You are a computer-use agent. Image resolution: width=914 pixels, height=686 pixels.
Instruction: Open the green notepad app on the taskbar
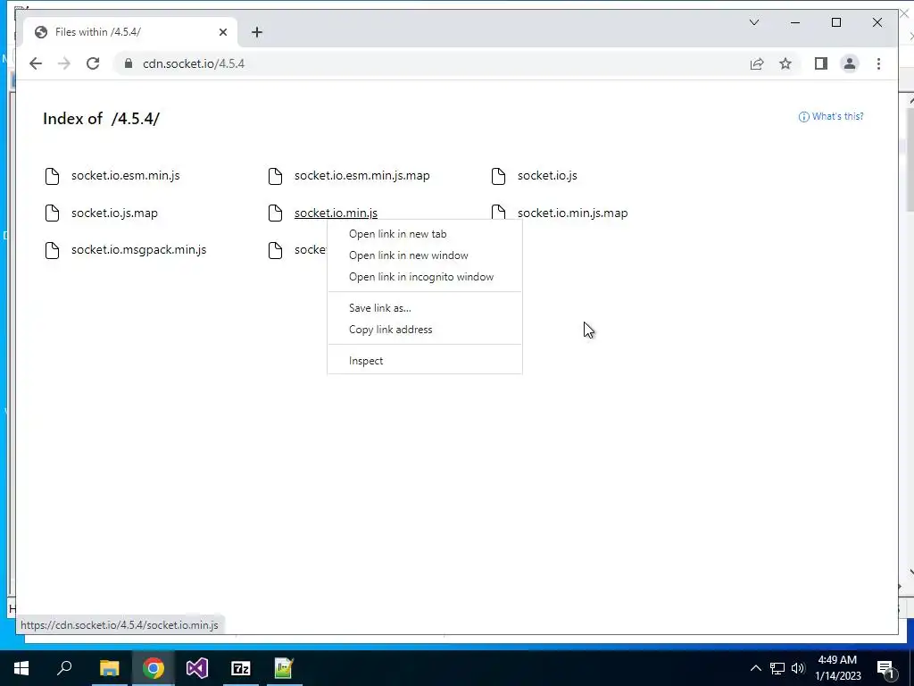click(x=284, y=668)
